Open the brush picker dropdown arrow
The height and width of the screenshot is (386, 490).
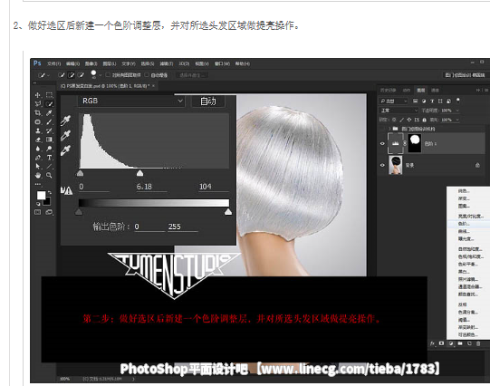101,75
